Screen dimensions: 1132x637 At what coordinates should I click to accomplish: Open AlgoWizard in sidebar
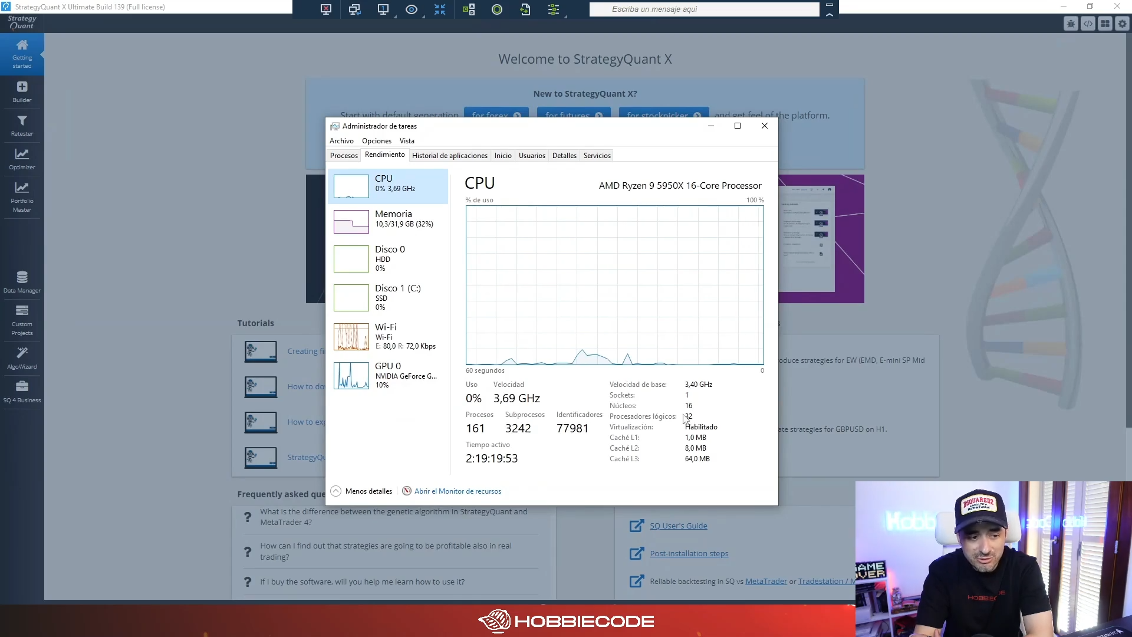[x=22, y=358]
